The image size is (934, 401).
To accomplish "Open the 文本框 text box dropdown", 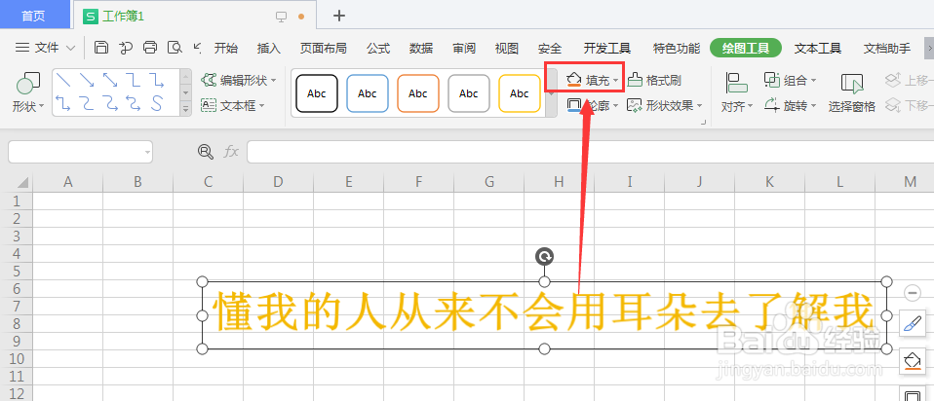I will coord(233,106).
